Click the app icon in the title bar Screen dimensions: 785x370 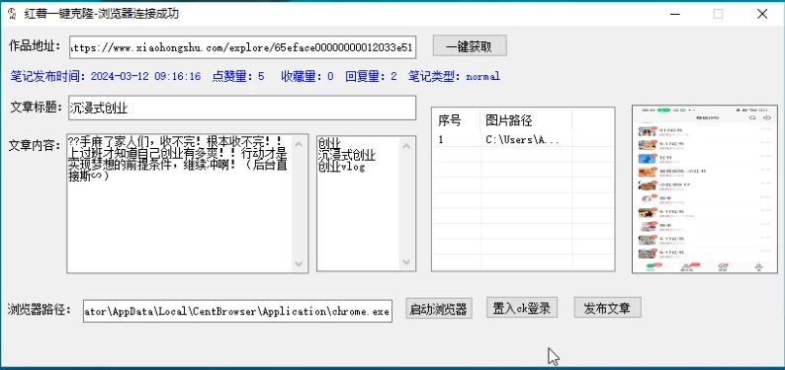[13, 14]
